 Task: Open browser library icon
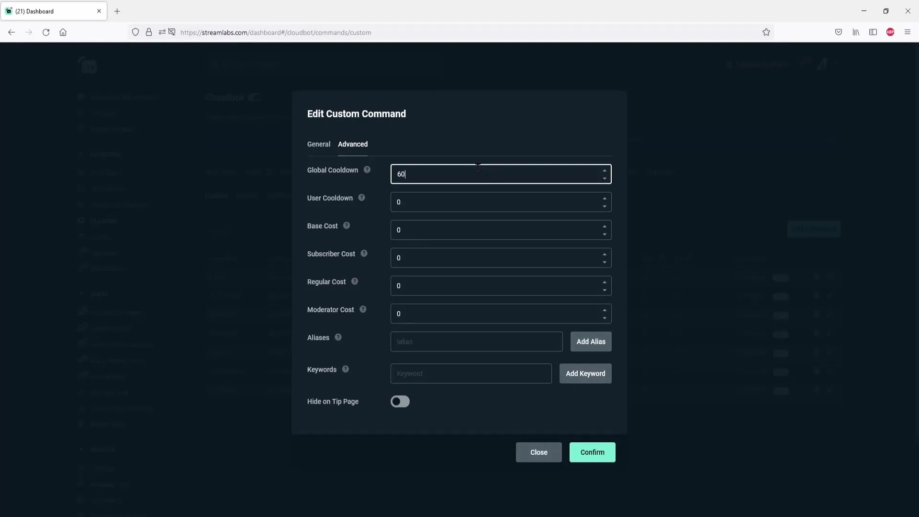[x=856, y=32]
